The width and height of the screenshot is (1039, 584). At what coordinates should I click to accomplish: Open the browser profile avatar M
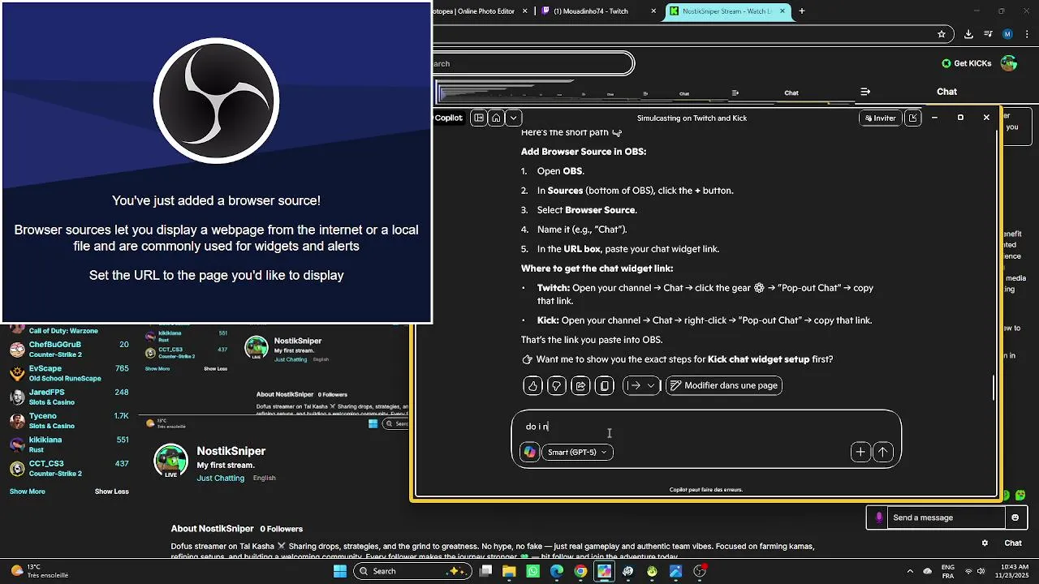tap(1007, 34)
